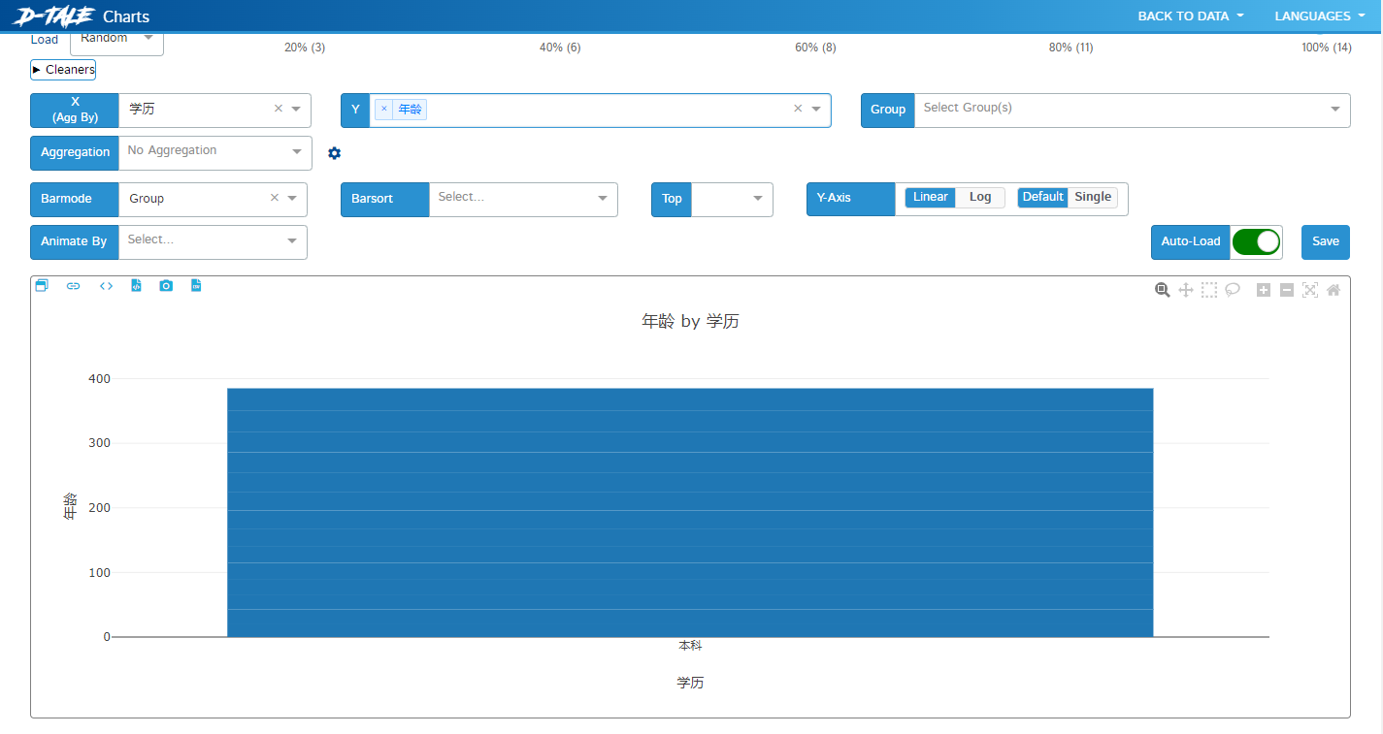Set Y-Axis mode to Single
Image resolution: width=1383 pixels, height=734 pixels.
click(x=1093, y=198)
